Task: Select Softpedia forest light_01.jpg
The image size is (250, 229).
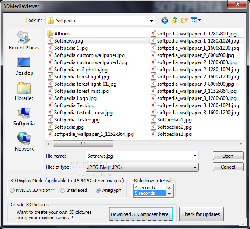Action: [x=85, y=84]
